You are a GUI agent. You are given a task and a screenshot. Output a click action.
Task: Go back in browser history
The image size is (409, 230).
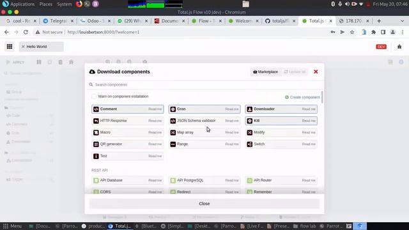click(6, 32)
